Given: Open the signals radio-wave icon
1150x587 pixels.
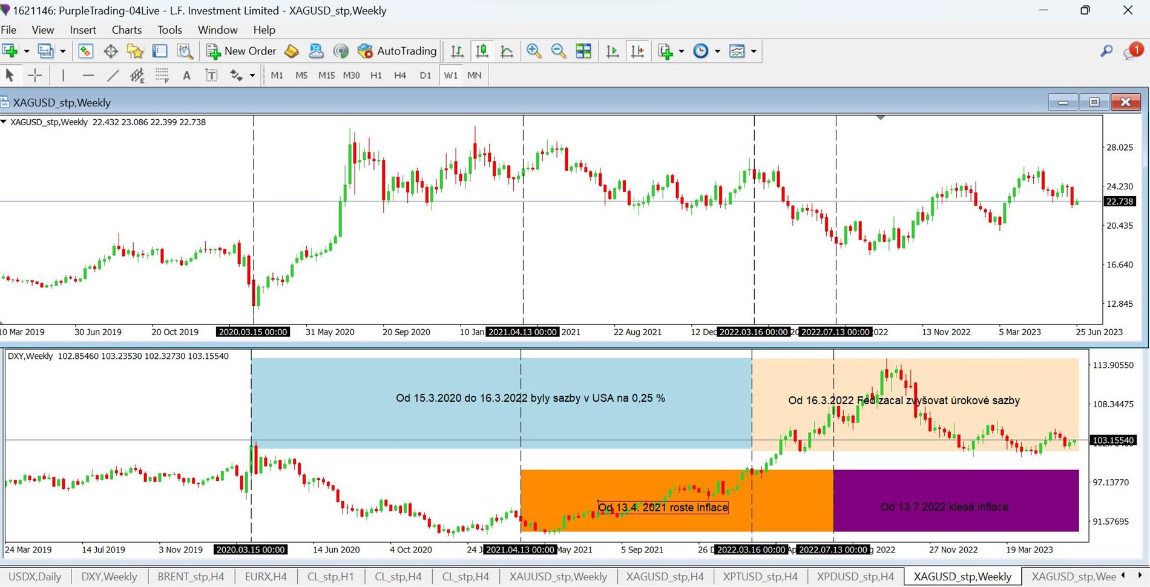Looking at the screenshot, I should [x=341, y=51].
